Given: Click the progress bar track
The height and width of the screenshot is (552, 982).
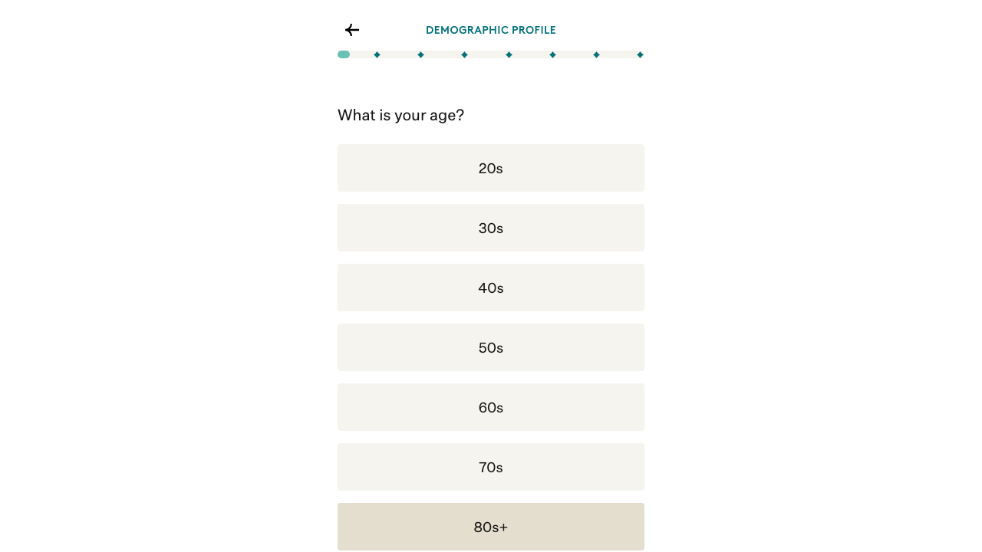Looking at the screenshot, I should pyautogui.click(x=491, y=54).
